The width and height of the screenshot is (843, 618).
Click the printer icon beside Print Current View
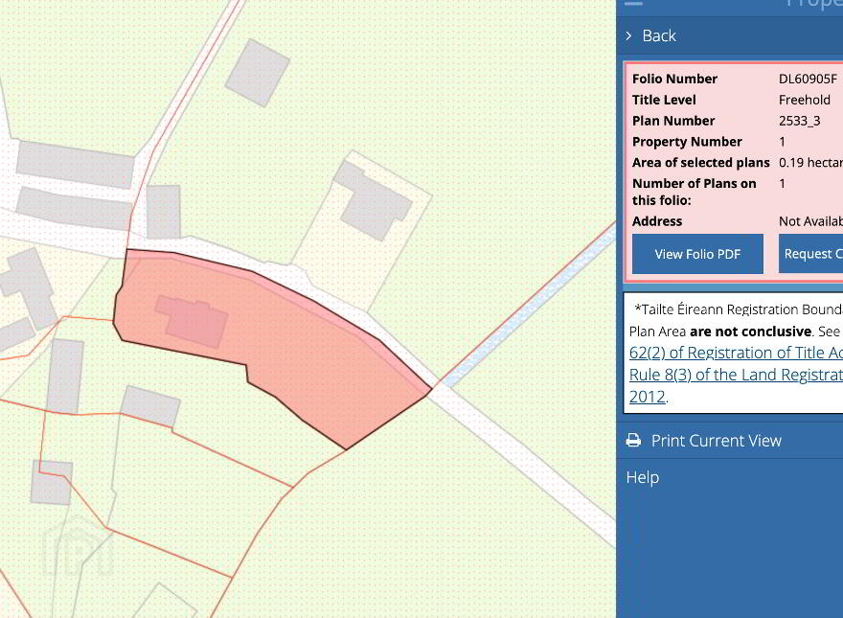(x=633, y=441)
